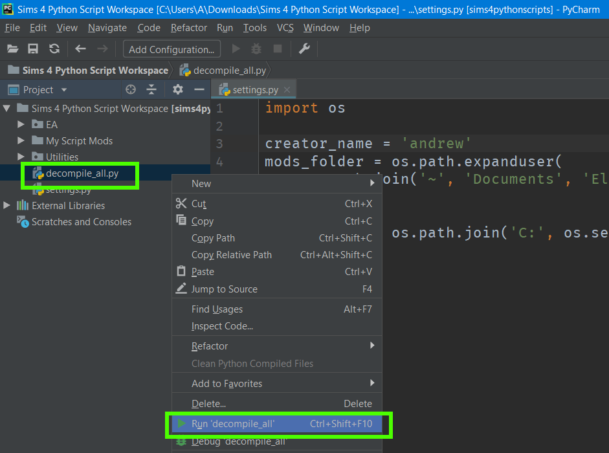Open the Navigate menu
Image resolution: width=609 pixels, height=453 pixels.
click(107, 28)
